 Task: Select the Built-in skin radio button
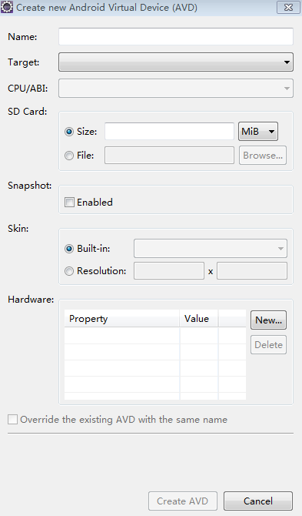point(69,249)
